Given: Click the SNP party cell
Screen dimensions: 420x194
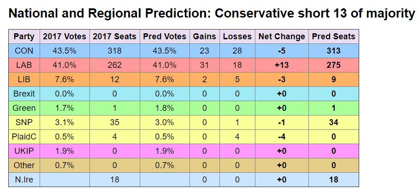Looking at the screenshot, I should coord(24,122).
